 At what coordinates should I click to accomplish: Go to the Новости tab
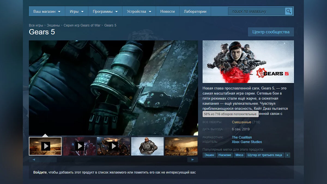coord(167,11)
